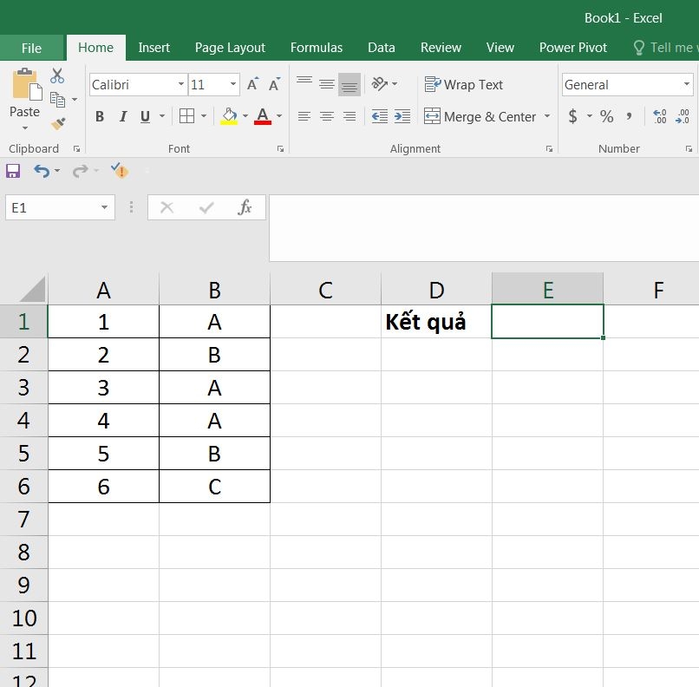The height and width of the screenshot is (687, 699).
Task: Activate the Format Painter brush
Action: (58, 123)
